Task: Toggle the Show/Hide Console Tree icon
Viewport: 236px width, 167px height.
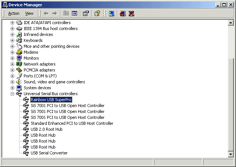Action: pos(74,14)
